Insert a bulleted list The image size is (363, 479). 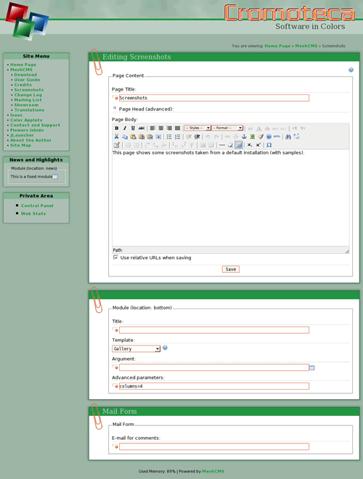coord(169,136)
